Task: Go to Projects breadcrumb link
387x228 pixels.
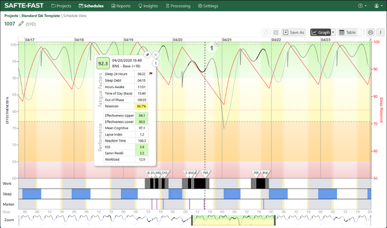Action: [x=11, y=16]
